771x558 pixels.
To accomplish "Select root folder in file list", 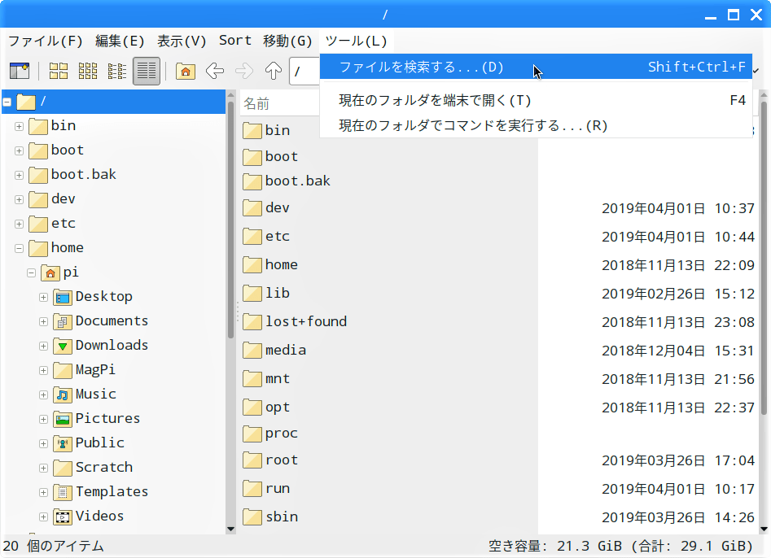I will point(270,460).
